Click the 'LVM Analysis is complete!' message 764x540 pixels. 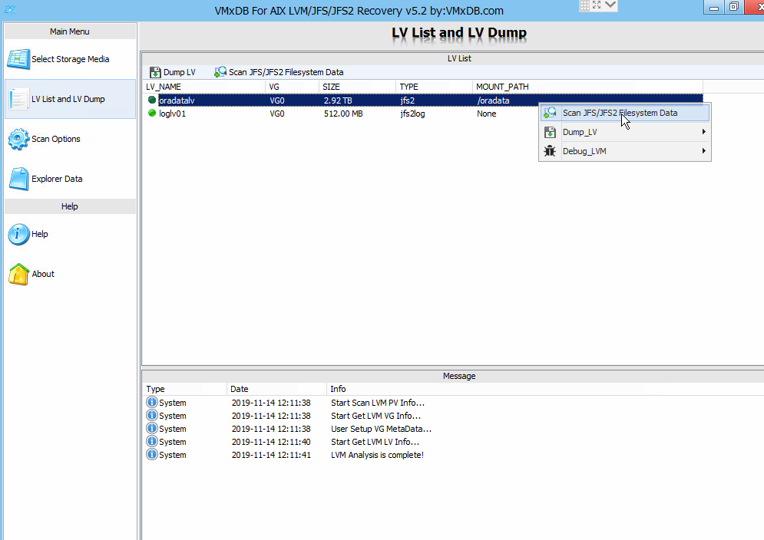pos(377,455)
